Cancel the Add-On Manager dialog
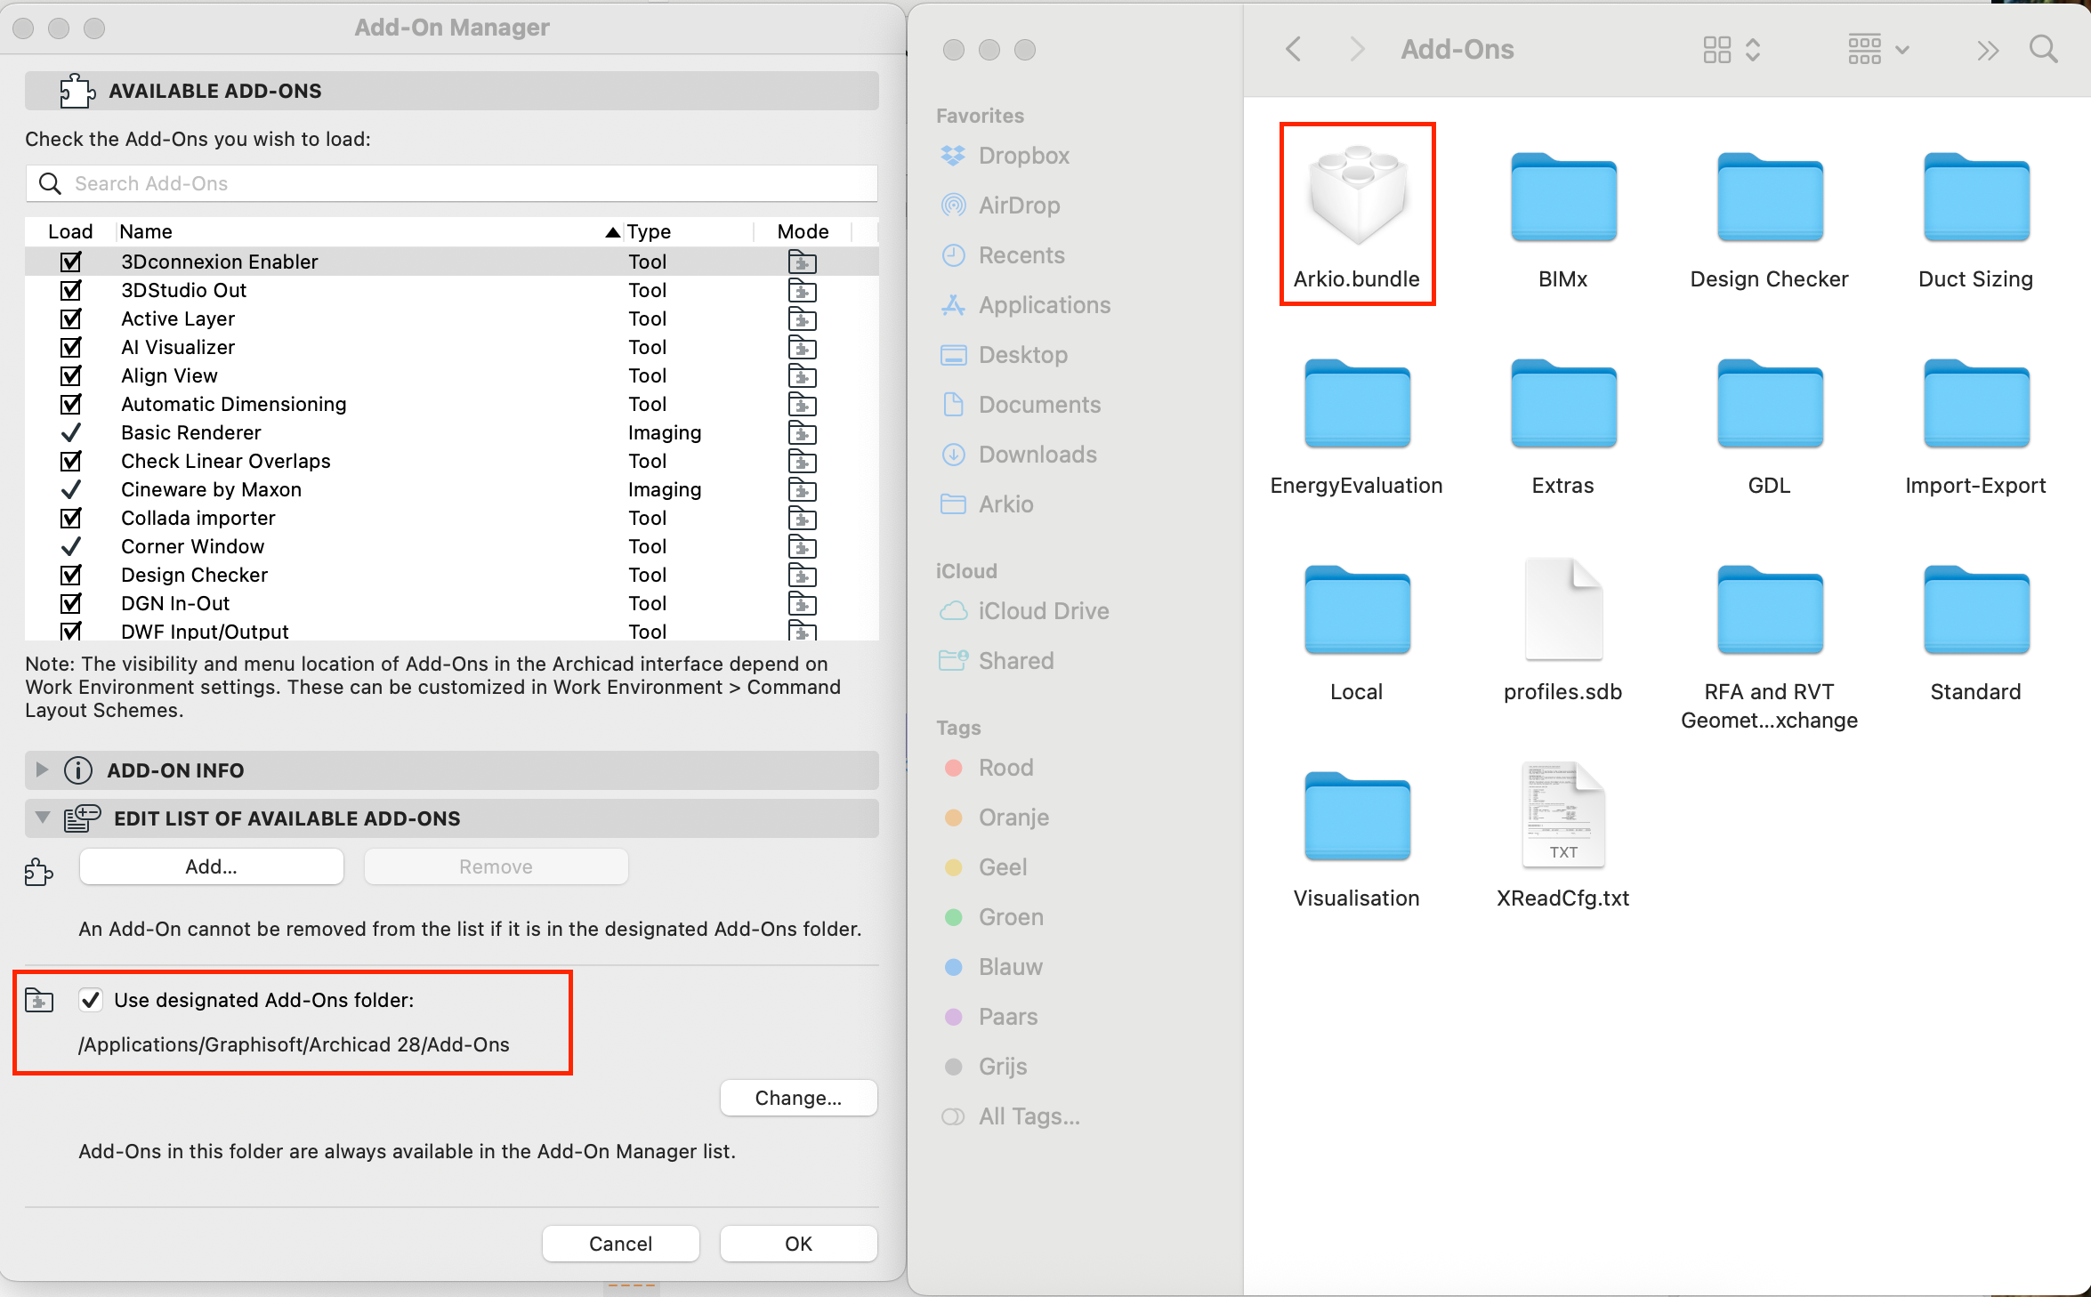2091x1297 pixels. tap(621, 1244)
